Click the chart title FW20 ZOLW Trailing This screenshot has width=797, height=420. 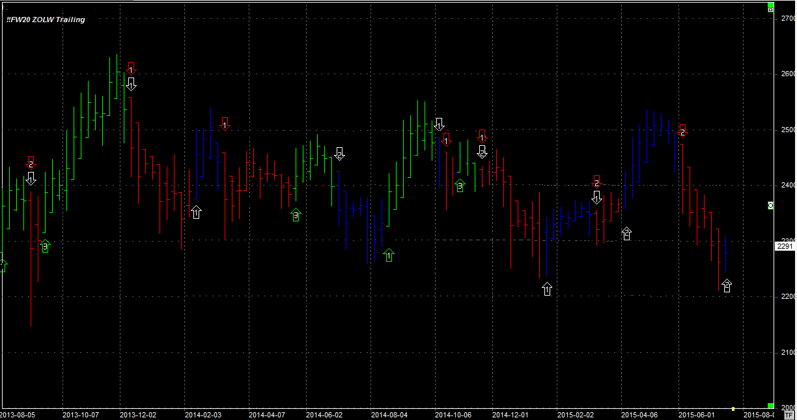[46, 20]
